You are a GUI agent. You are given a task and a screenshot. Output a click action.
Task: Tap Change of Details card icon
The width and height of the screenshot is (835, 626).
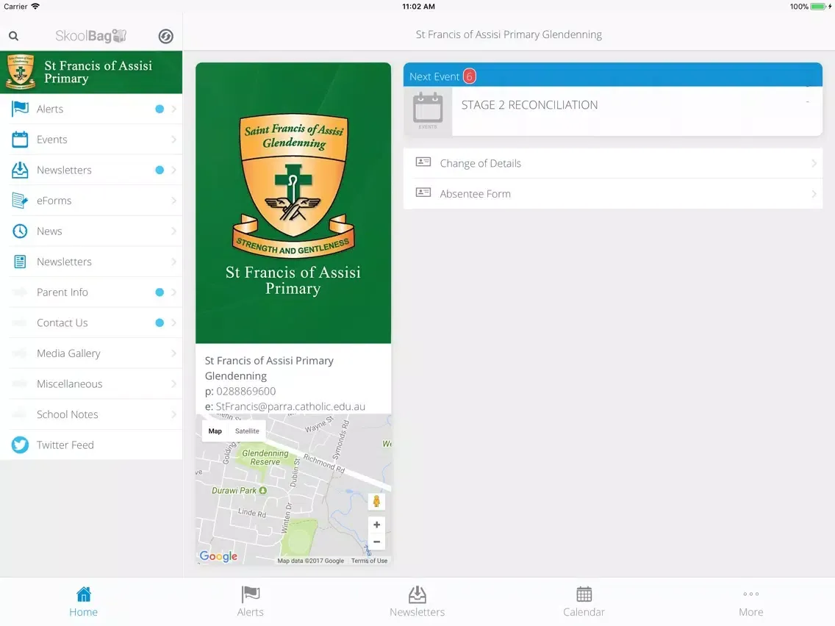point(423,162)
